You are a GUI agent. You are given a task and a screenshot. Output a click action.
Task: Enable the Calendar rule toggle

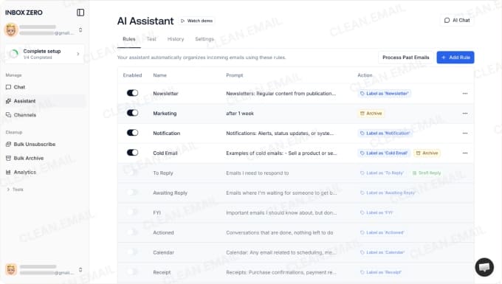pyautogui.click(x=132, y=252)
